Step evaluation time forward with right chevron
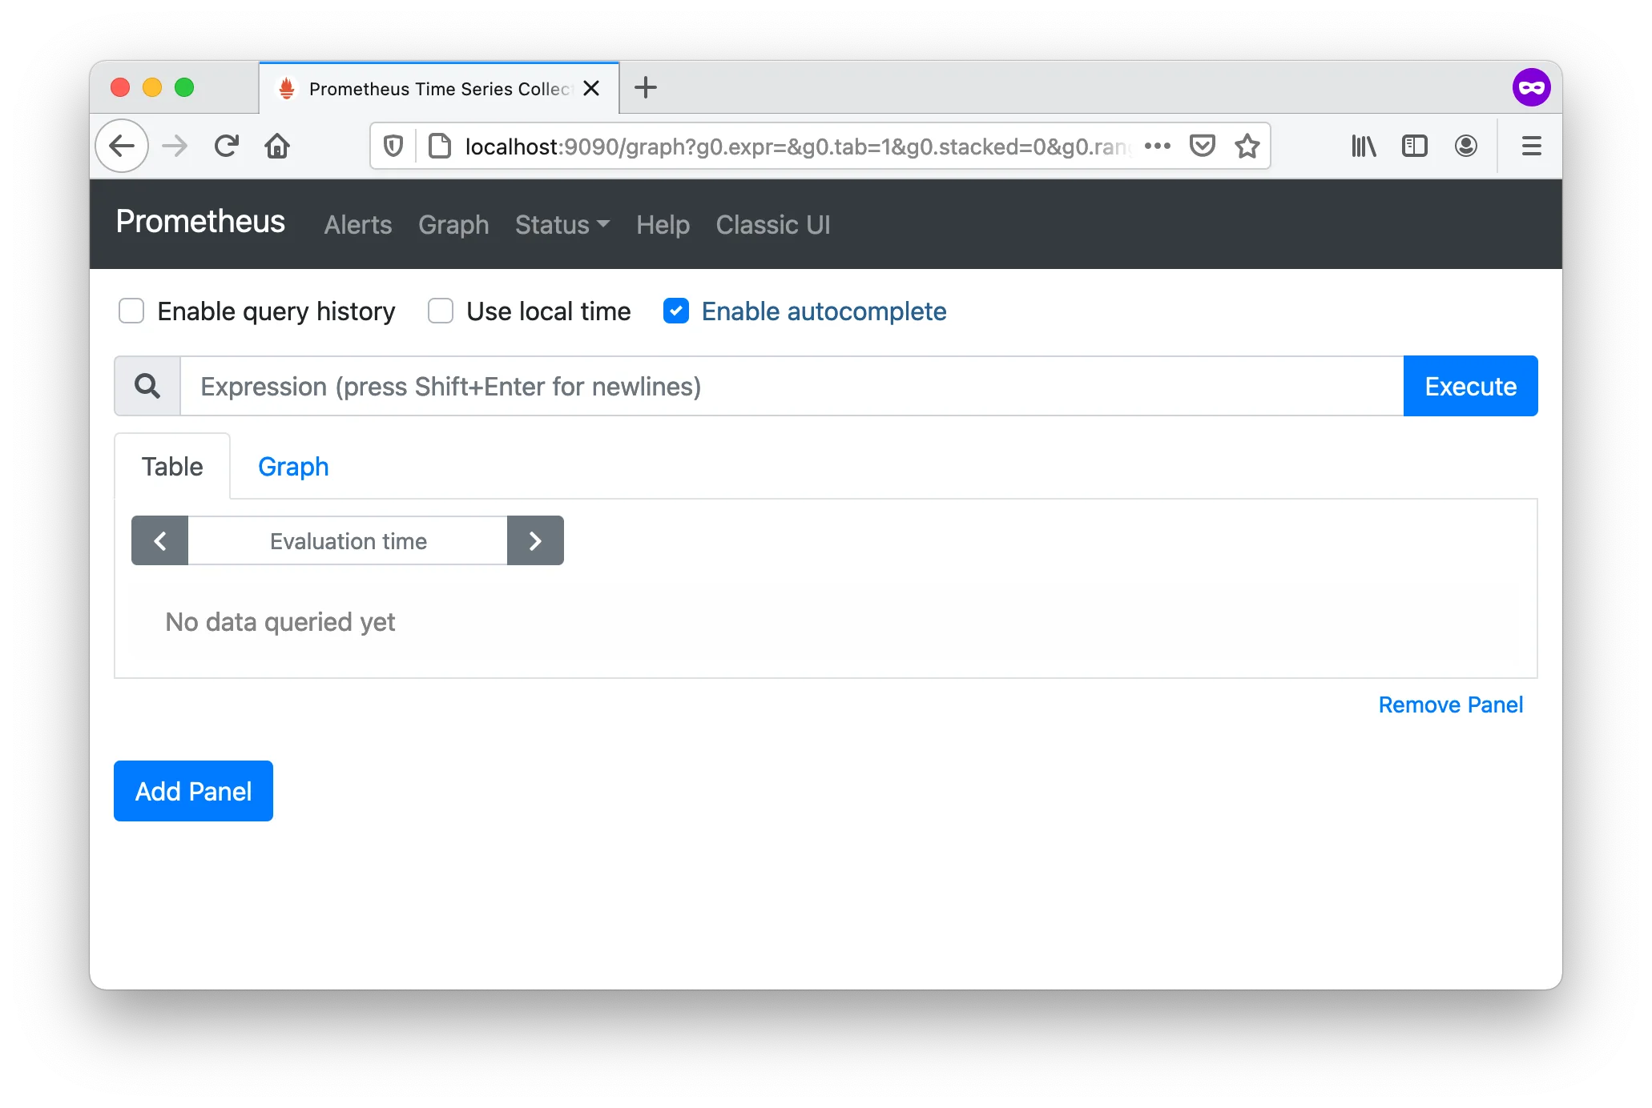The image size is (1652, 1108). coord(535,540)
